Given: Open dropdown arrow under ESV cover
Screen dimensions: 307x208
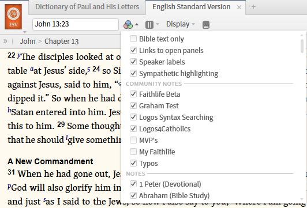Looking at the screenshot, I should point(25,32).
